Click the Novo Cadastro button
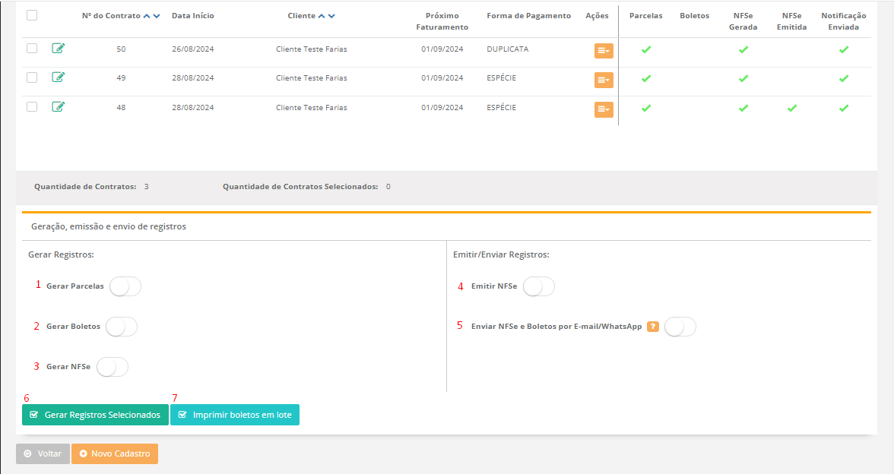Image resolution: width=894 pixels, height=474 pixels. point(115,453)
